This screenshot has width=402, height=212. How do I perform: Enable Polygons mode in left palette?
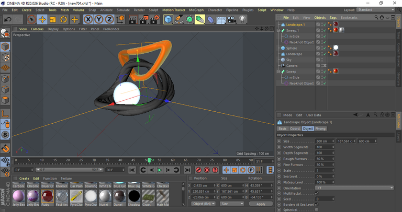pyautogui.click(x=5, y=100)
